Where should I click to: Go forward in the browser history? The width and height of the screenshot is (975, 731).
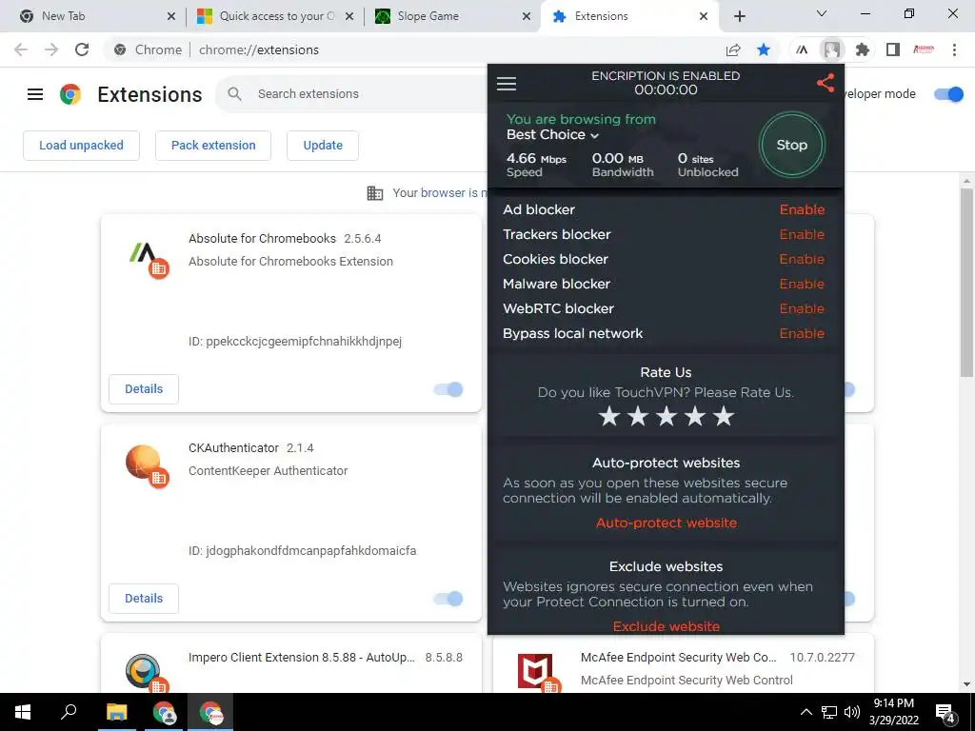(51, 49)
